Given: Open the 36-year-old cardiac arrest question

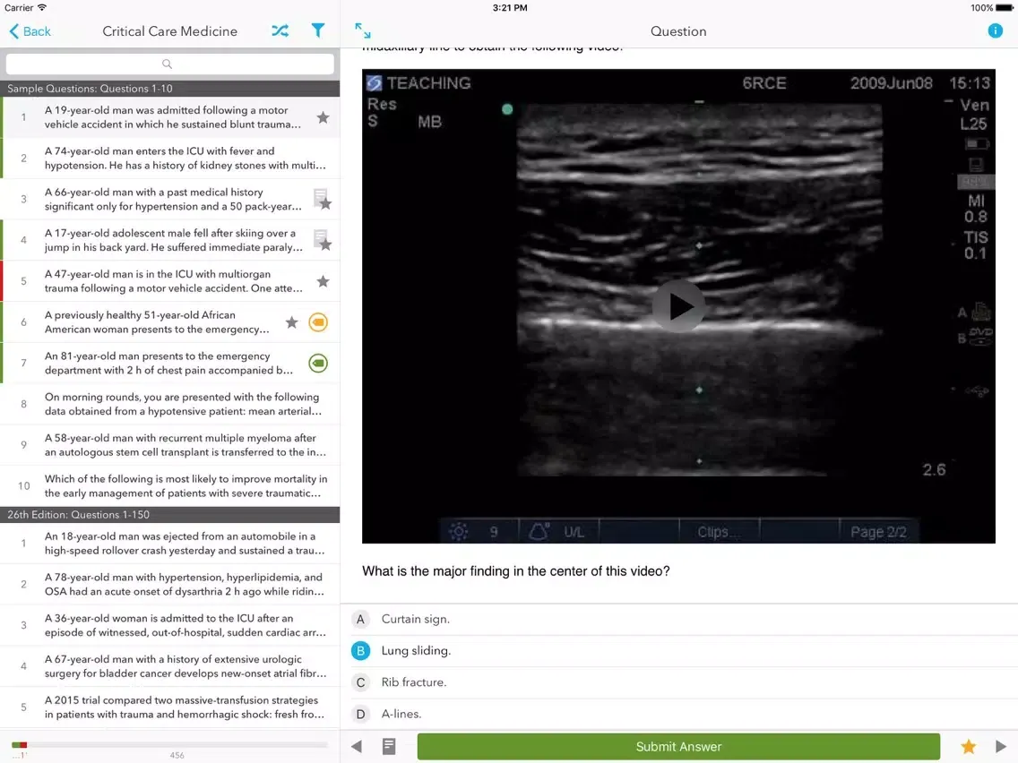Looking at the screenshot, I should 170,625.
